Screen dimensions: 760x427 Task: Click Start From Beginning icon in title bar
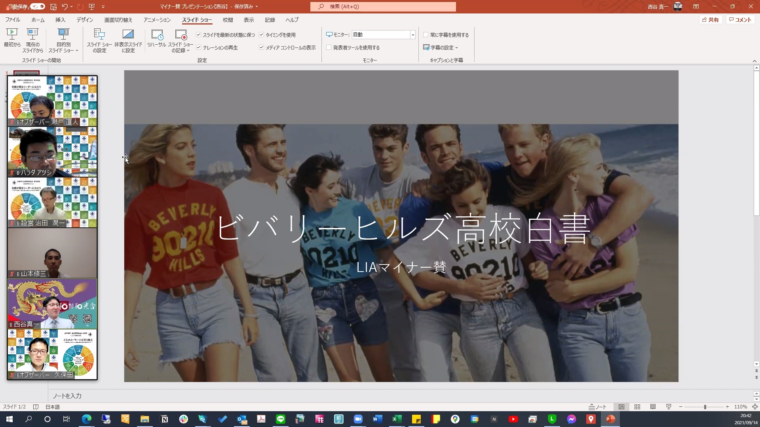coord(92,7)
